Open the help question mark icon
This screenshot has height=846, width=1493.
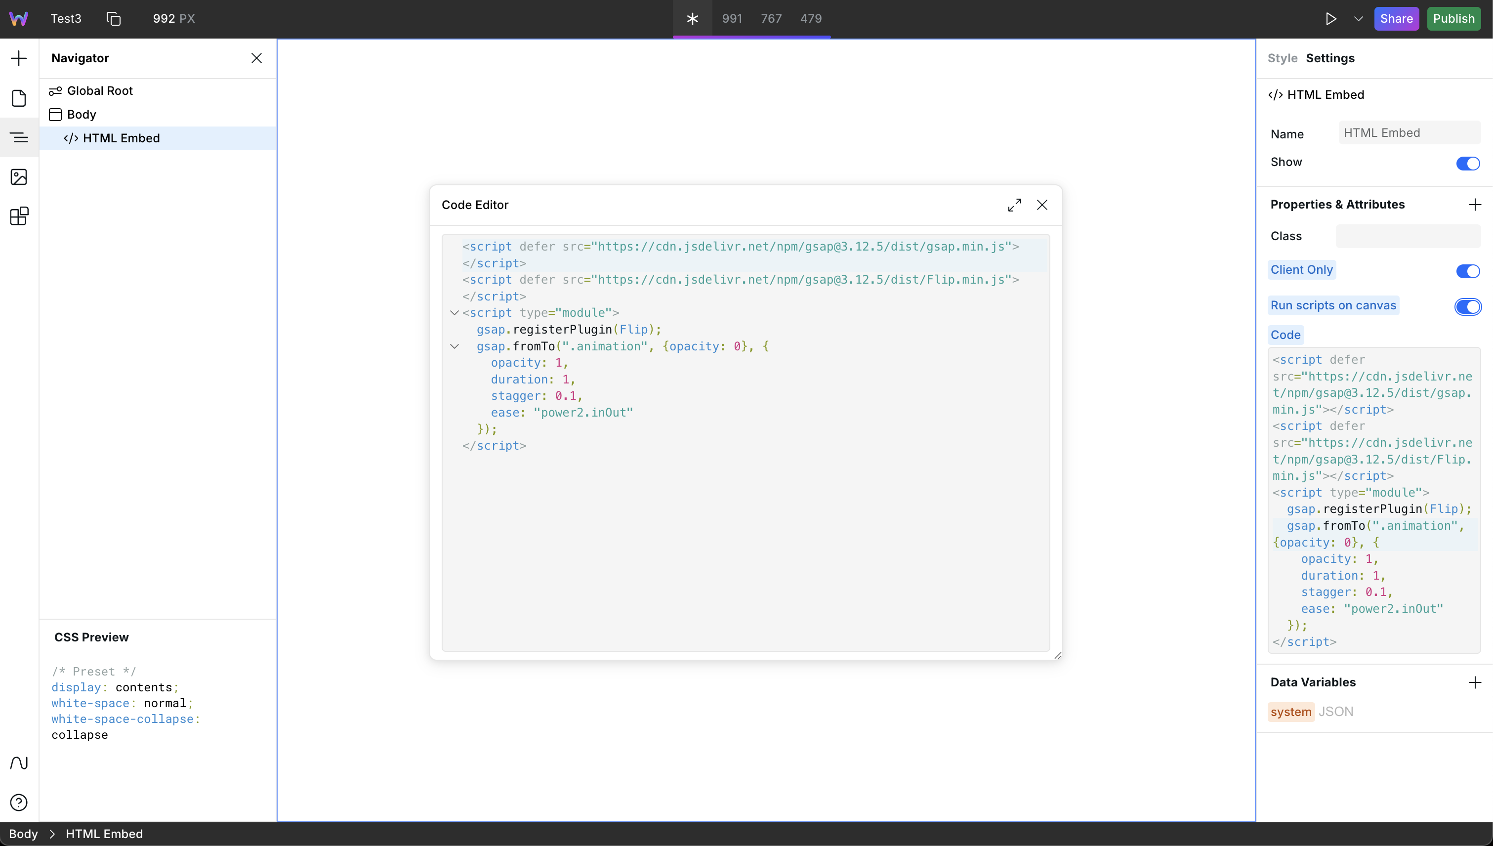pyautogui.click(x=19, y=803)
